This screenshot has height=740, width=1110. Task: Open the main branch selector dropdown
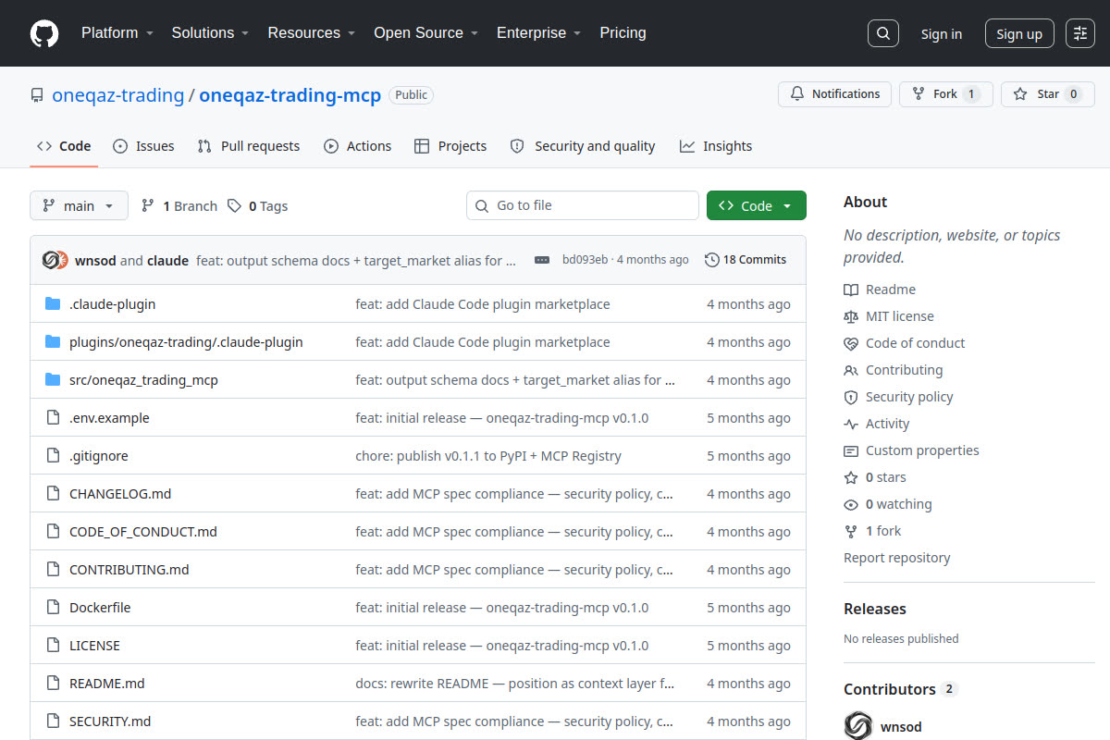(x=79, y=205)
